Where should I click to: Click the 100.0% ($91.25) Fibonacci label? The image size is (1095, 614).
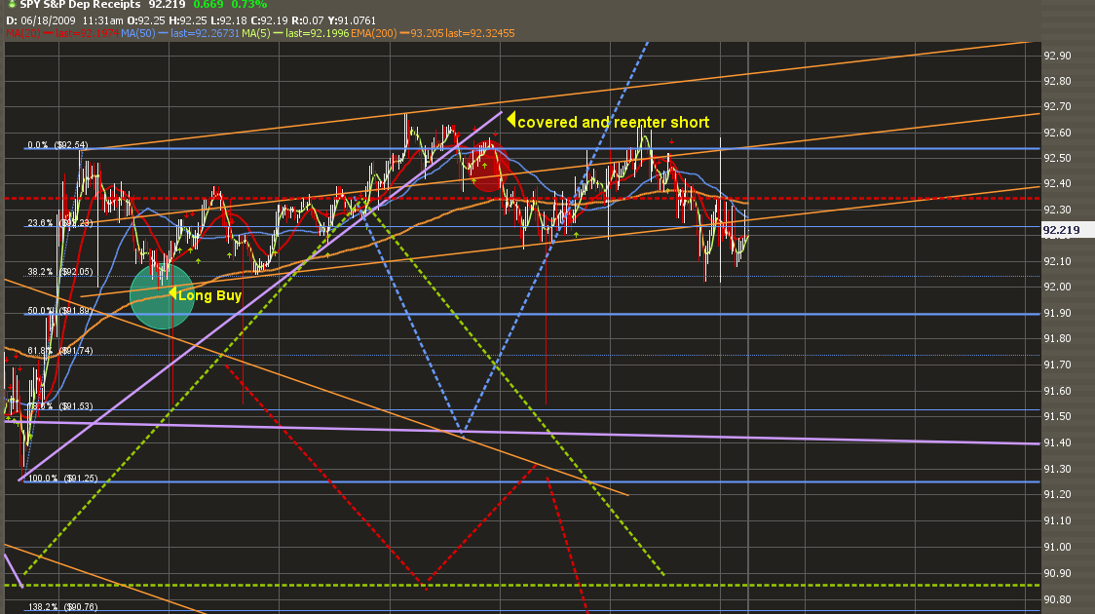[x=62, y=479]
